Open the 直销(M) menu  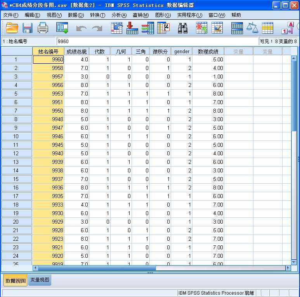coord(140,15)
